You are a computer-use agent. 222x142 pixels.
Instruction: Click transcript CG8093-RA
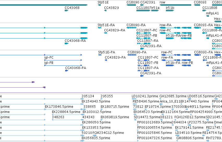(x=203, y=25)
